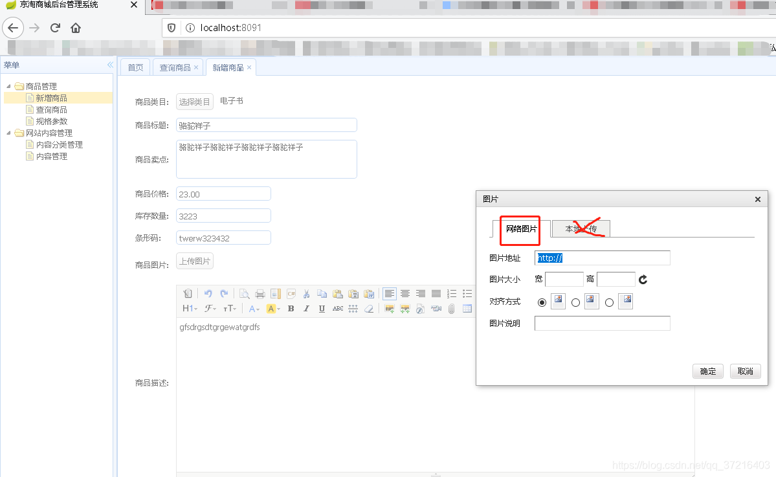776x477 pixels.
Task: Collapse the 商品管理 folder in the sidebar
Action: tap(9, 85)
